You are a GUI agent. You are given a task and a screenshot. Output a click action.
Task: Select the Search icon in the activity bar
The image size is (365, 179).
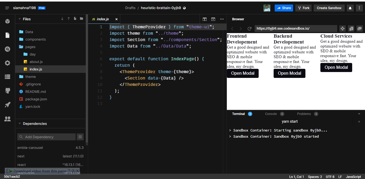(7, 49)
